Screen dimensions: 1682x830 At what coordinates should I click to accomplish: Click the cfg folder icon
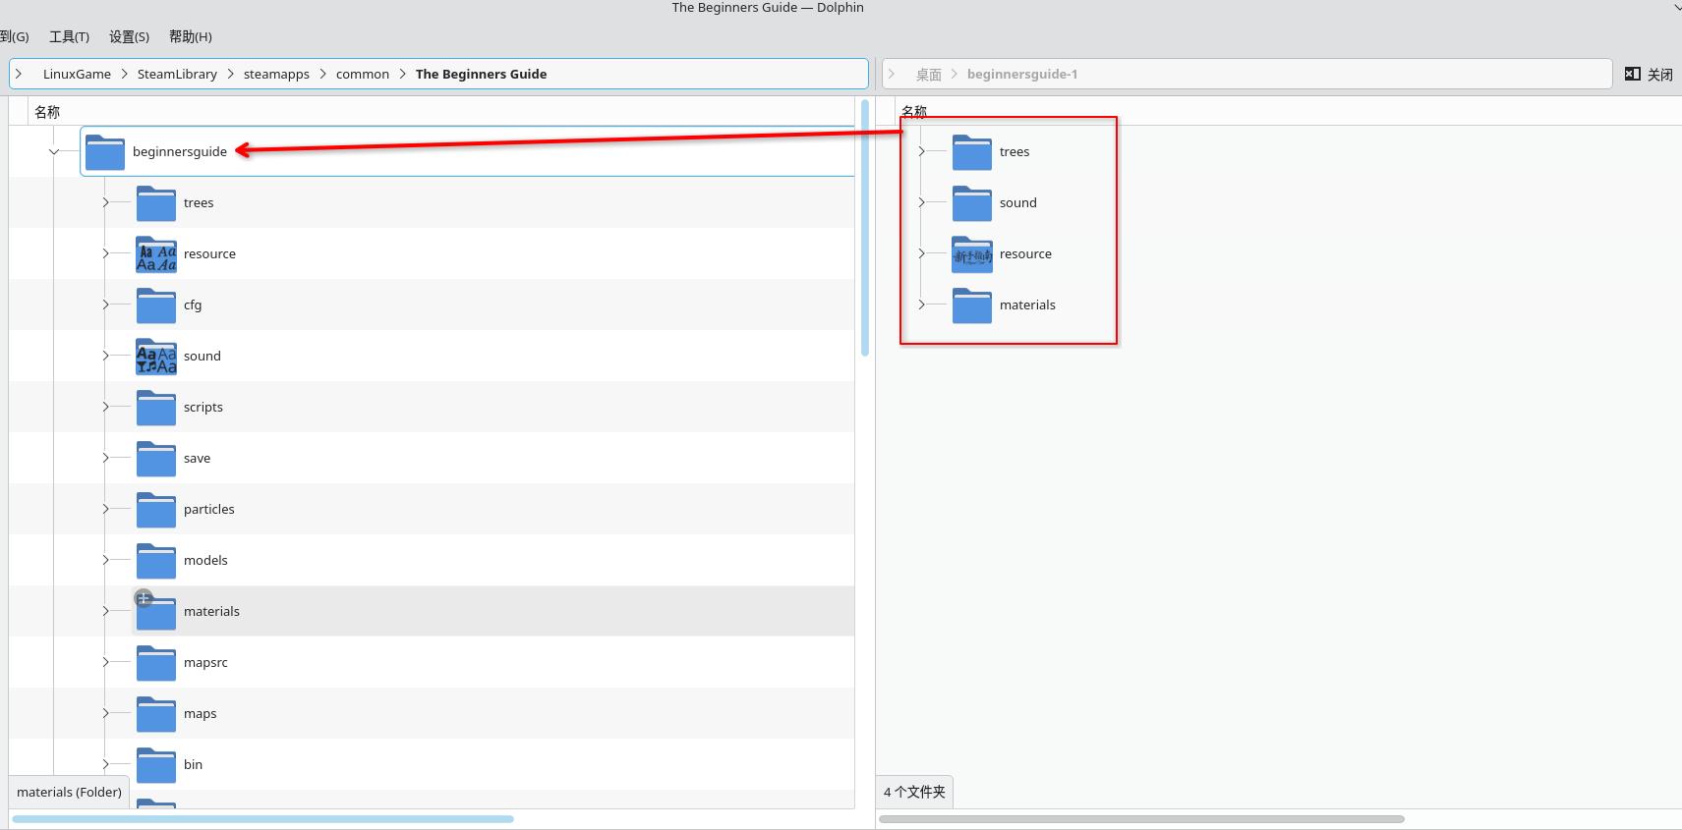pyautogui.click(x=156, y=305)
